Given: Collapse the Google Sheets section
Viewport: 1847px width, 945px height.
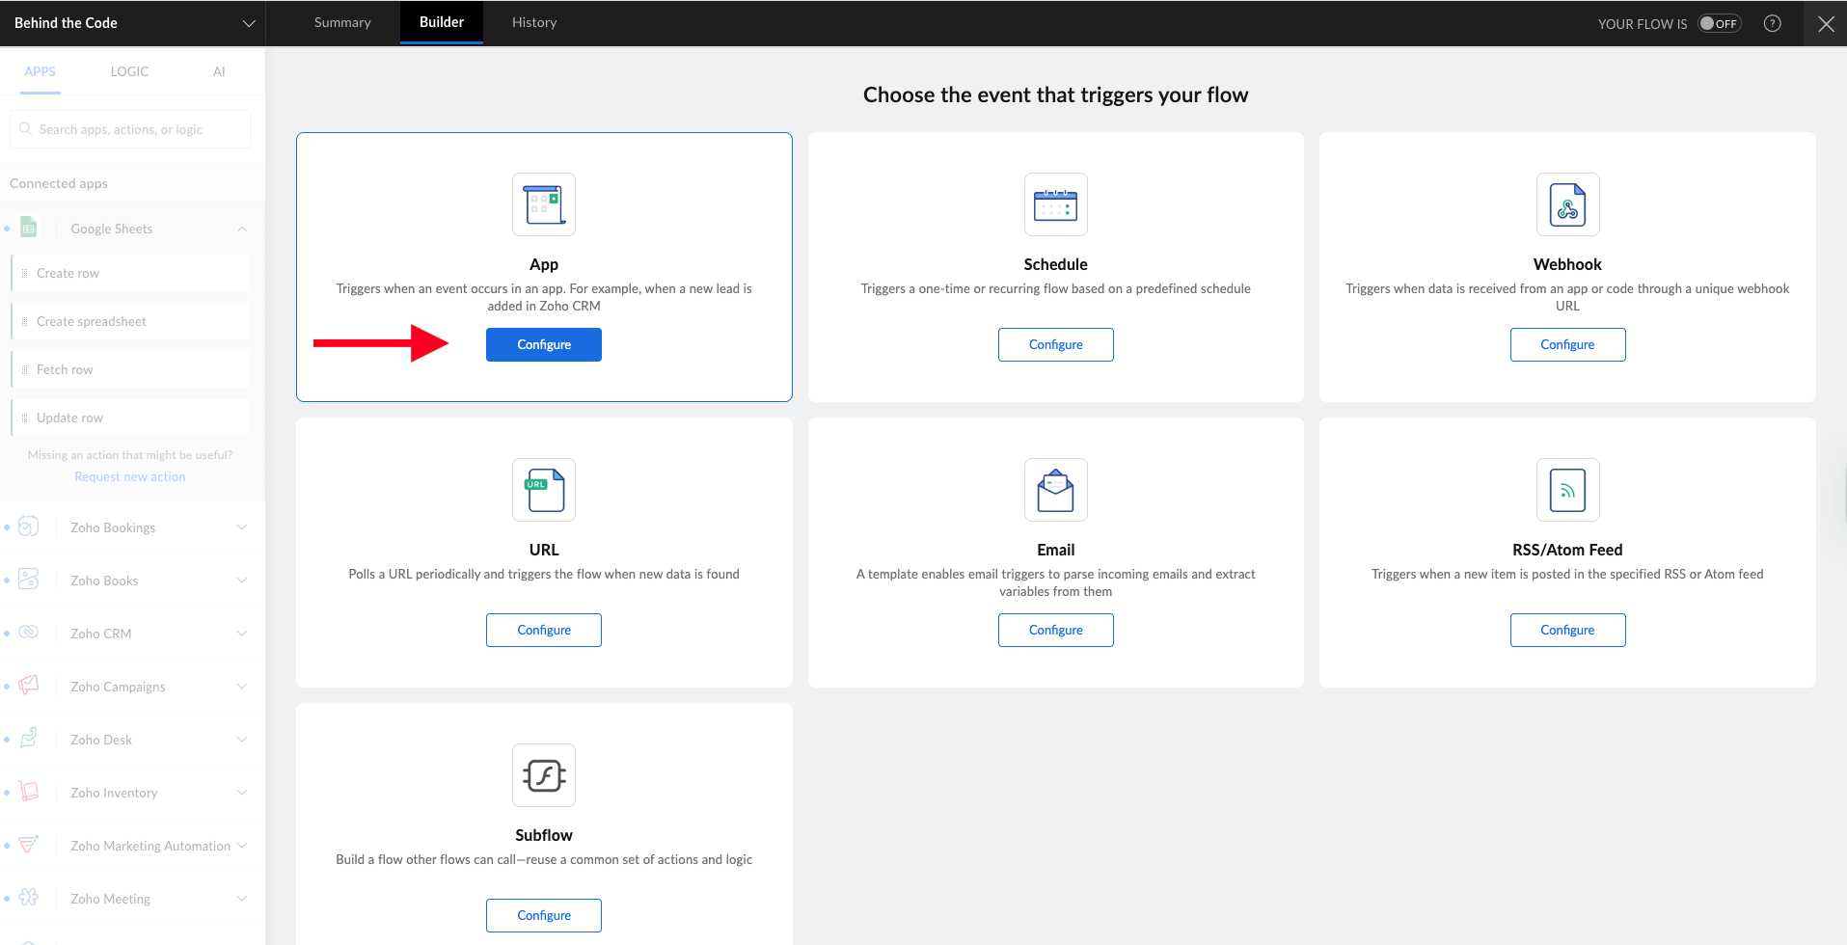Looking at the screenshot, I should point(242,229).
